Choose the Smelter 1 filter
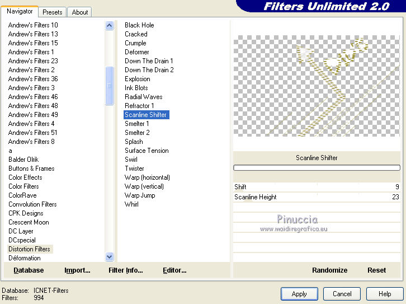This screenshot has width=406, height=304. [x=136, y=124]
